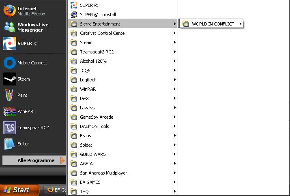The image size is (290, 196).
Task: Click the DivX folder icon
Action: pos(74,98)
